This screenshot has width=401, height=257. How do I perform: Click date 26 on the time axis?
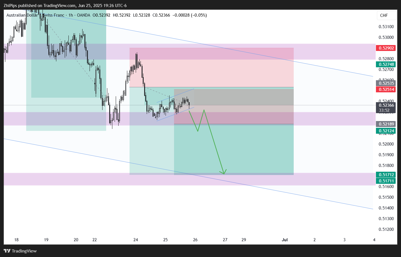[195, 240]
